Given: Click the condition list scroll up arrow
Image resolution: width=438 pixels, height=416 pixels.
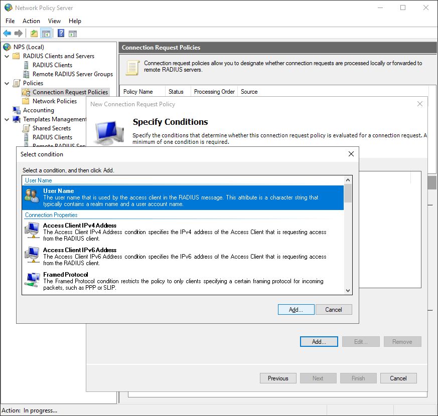Looking at the screenshot, I should (x=348, y=180).
